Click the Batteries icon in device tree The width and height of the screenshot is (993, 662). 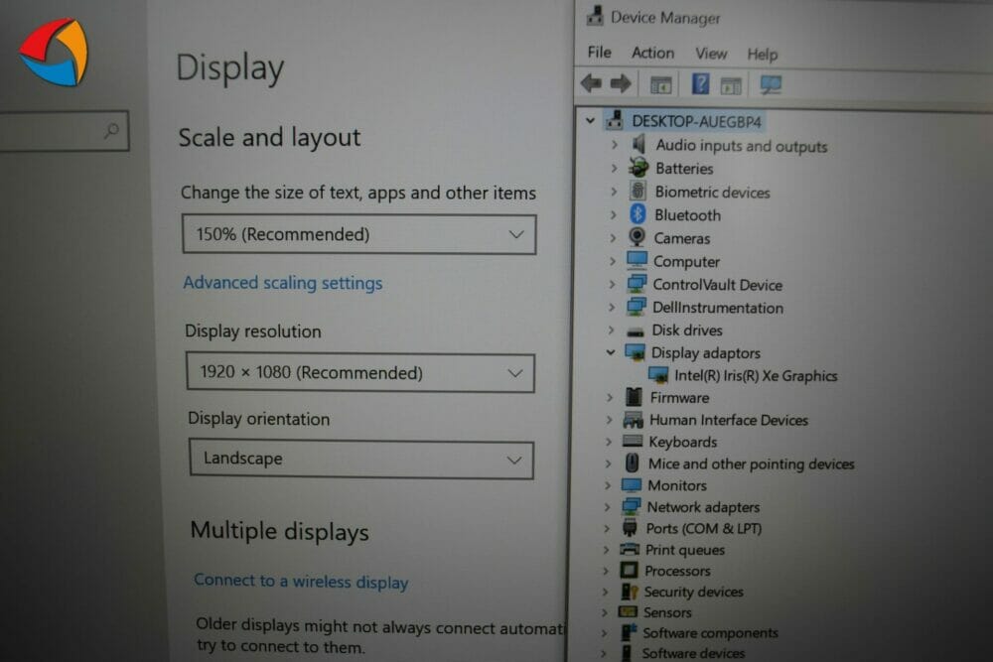click(638, 168)
